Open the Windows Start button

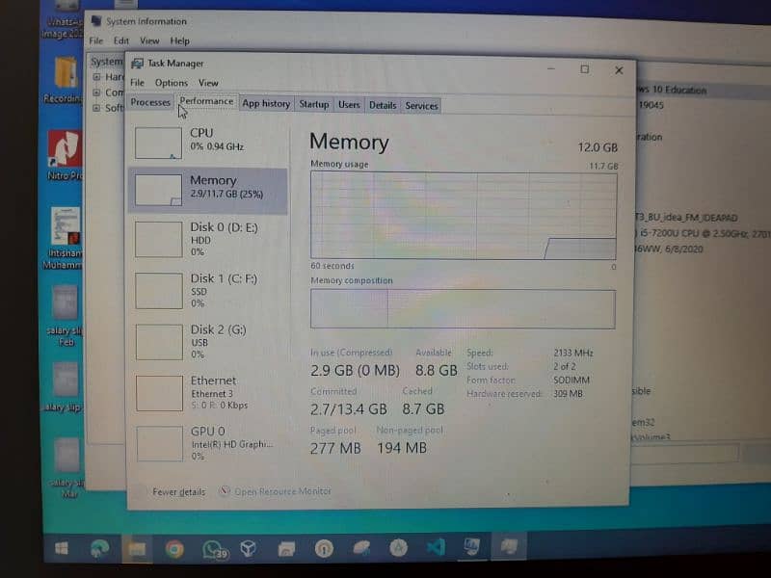click(62, 548)
